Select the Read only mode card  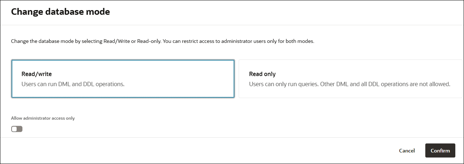tap(350, 79)
